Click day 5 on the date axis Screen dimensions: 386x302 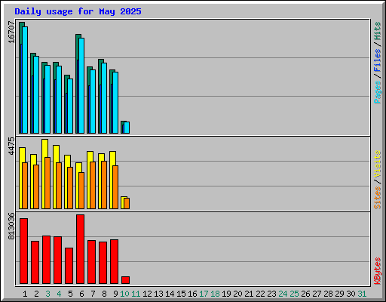coord(70,294)
